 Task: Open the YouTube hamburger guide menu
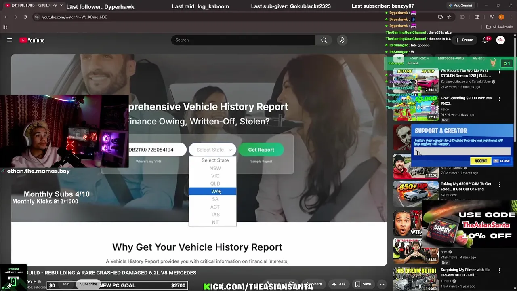pyautogui.click(x=10, y=40)
